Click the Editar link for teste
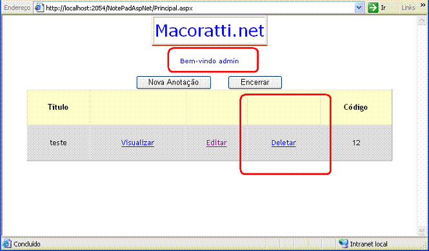The width and height of the screenshot is (429, 251). pyautogui.click(x=216, y=143)
